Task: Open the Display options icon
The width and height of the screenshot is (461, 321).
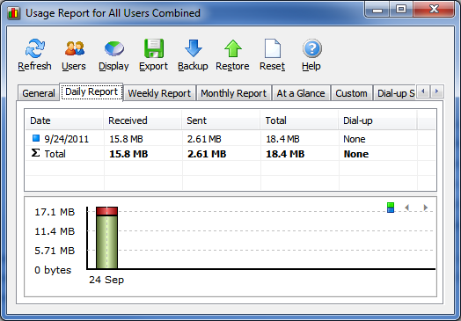Action: 114,48
